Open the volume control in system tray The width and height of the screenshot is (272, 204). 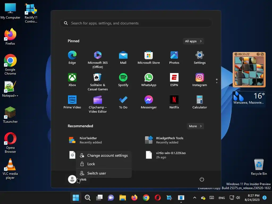coord(238,198)
